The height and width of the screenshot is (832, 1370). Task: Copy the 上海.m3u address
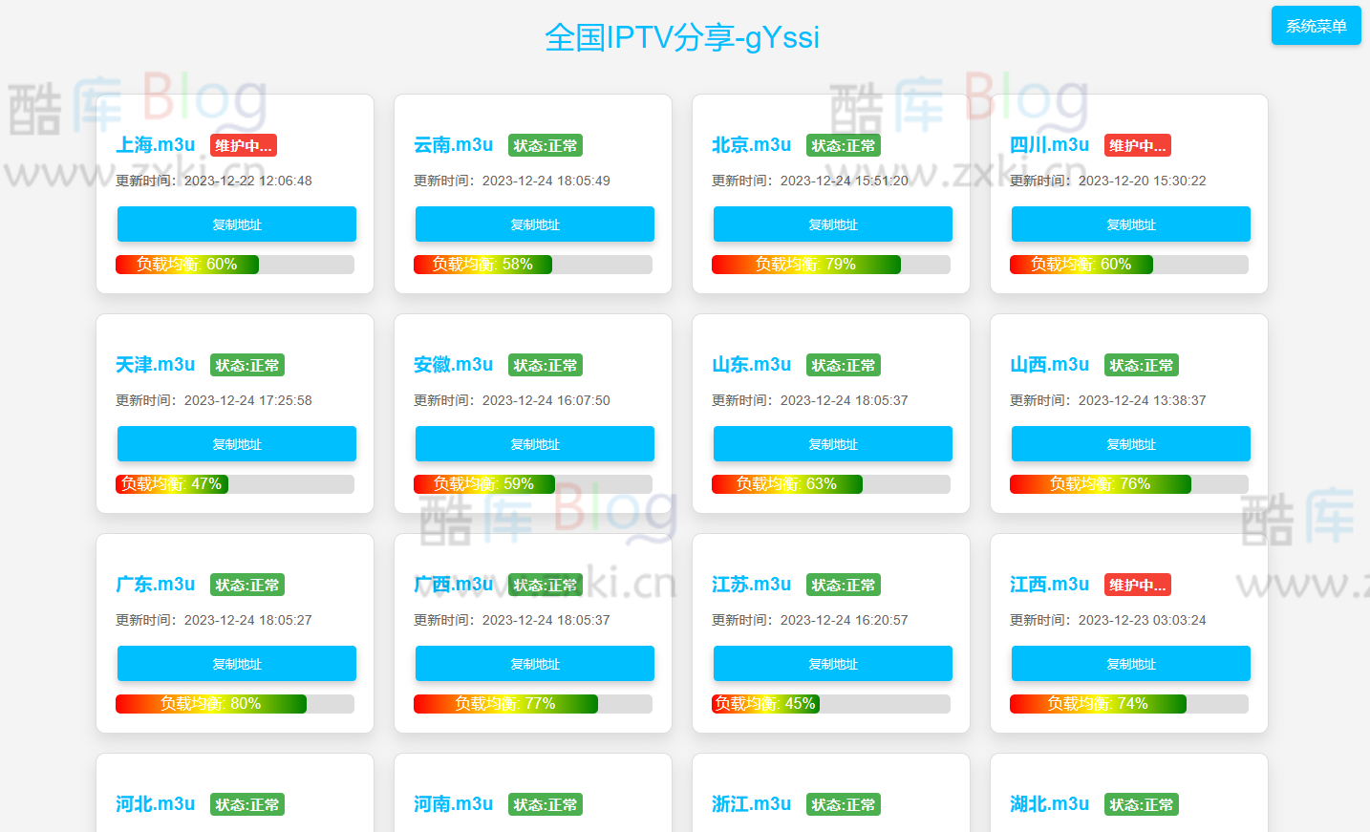236,224
